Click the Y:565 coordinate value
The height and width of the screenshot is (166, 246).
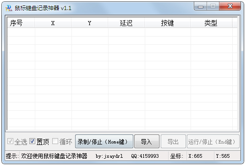[223, 156]
